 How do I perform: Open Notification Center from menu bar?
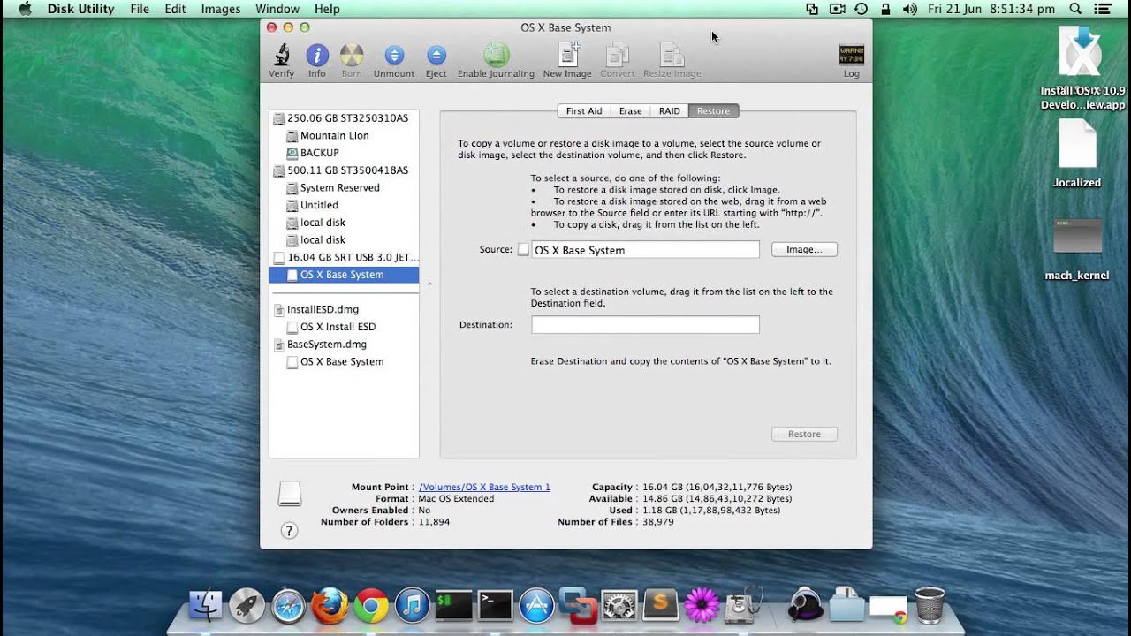[1101, 9]
